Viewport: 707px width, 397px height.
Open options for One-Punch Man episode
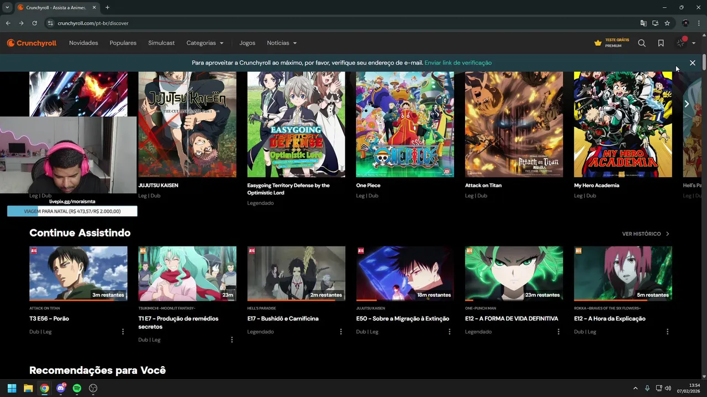(558, 331)
